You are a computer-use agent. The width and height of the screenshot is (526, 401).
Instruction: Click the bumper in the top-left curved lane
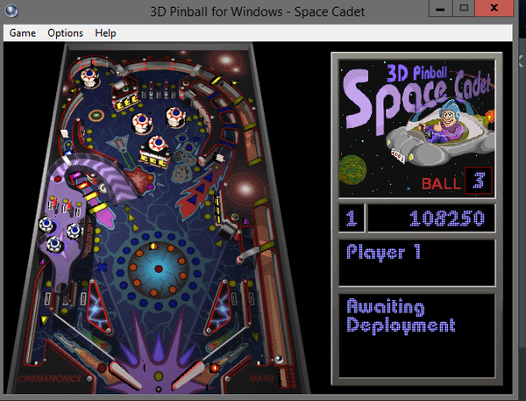point(89,77)
